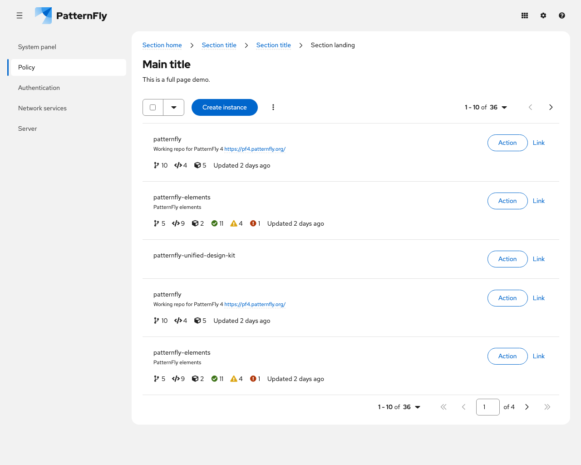The height and width of the screenshot is (465, 581).
Task: Jump to last page in bottom pagination
Action: coord(547,407)
